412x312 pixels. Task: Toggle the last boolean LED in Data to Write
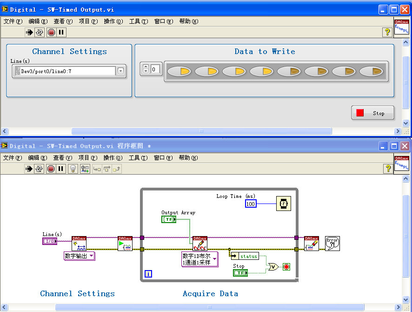coord(371,71)
